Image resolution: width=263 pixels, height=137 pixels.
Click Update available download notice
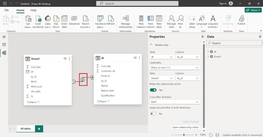[x=242, y=135]
